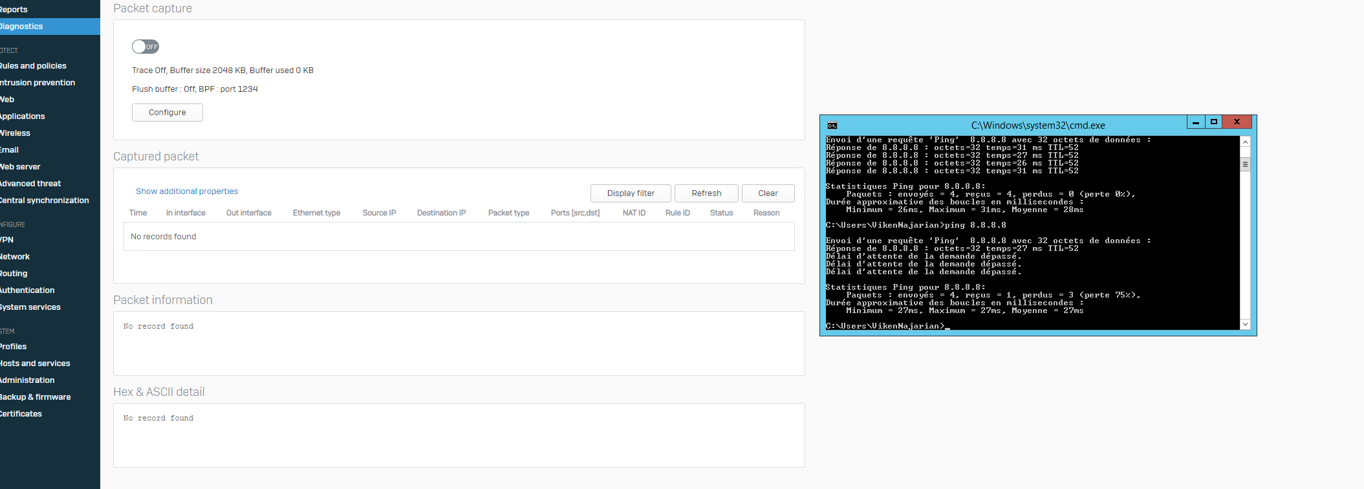Image resolution: width=1364 pixels, height=489 pixels.
Task: Click the NAT ID column header
Action: (x=634, y=213)
